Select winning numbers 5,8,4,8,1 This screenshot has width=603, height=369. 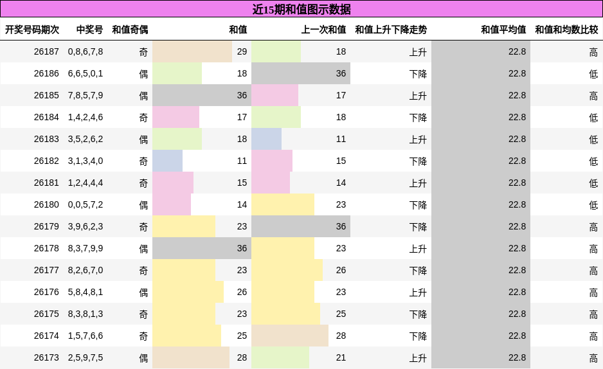click(x=85, y=292)
